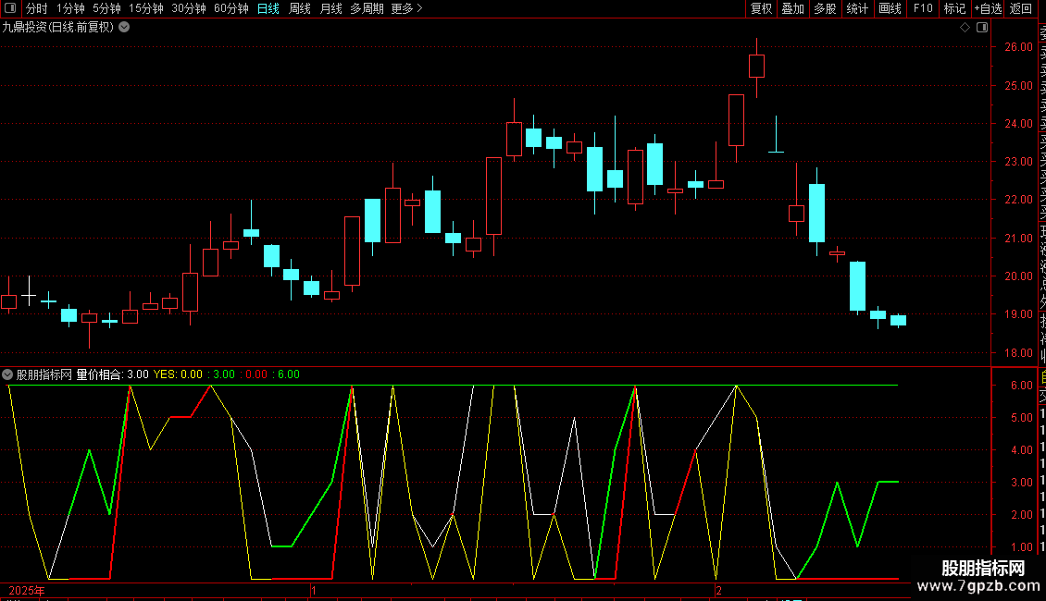Viewport: 1046px width, 601px height.
Task: Click the month 1 timeline marker
Action: point(314,590)
